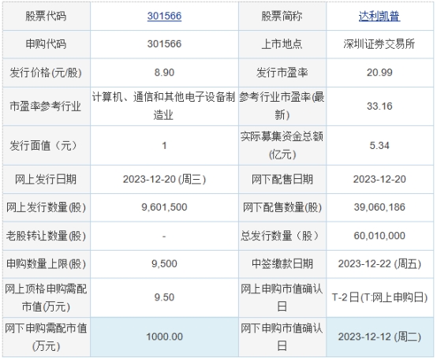This screenshot has width=437, height=358.
Task: Open the 301566 stock code link
Action: (164, 16)
